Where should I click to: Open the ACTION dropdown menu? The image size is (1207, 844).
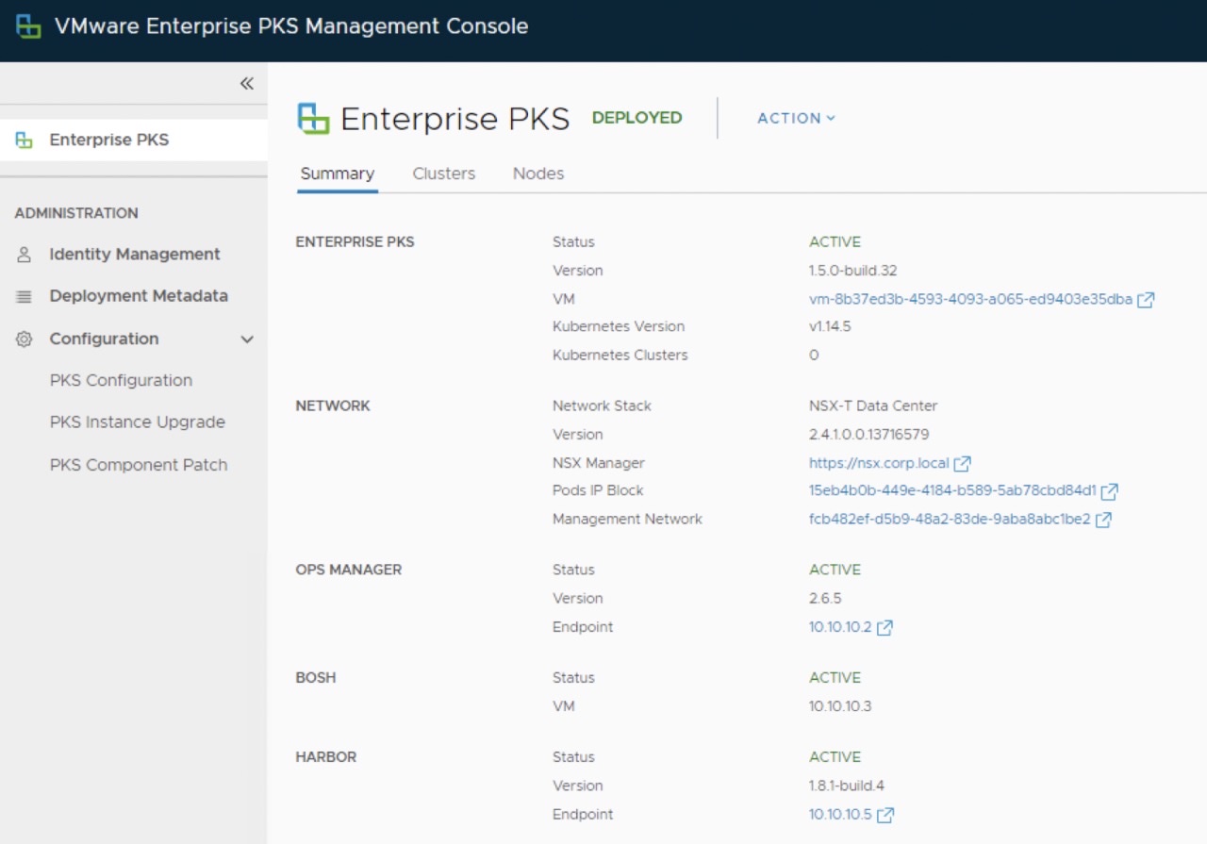pos(796,118)
